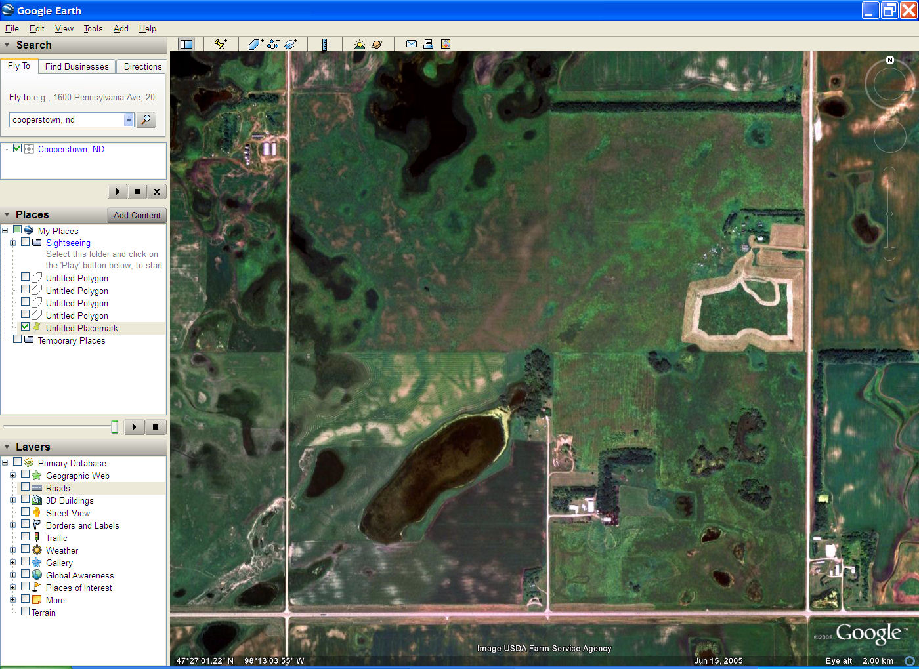Image resolution: width=919 pixels, height=669 pixels.
Task: Uncheck the Untitled Placemark checkbox
Action: pos(25,327)
